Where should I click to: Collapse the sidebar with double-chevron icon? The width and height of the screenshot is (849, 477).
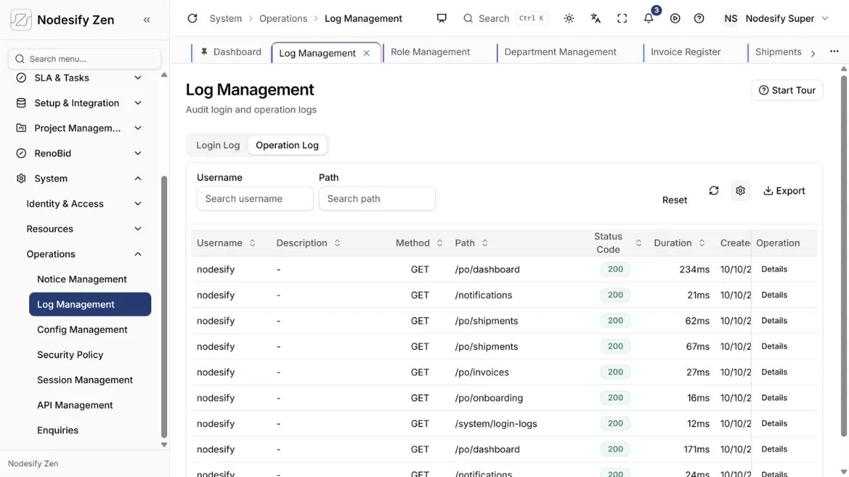(146, 20)
